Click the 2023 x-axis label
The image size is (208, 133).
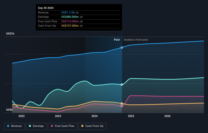[x=58, y=116]
